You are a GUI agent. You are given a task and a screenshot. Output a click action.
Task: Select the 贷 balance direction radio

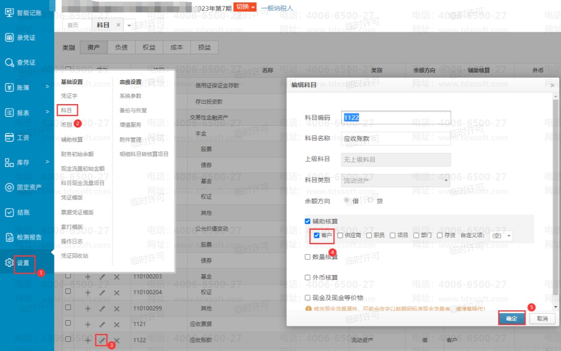(x=370, y=200)
